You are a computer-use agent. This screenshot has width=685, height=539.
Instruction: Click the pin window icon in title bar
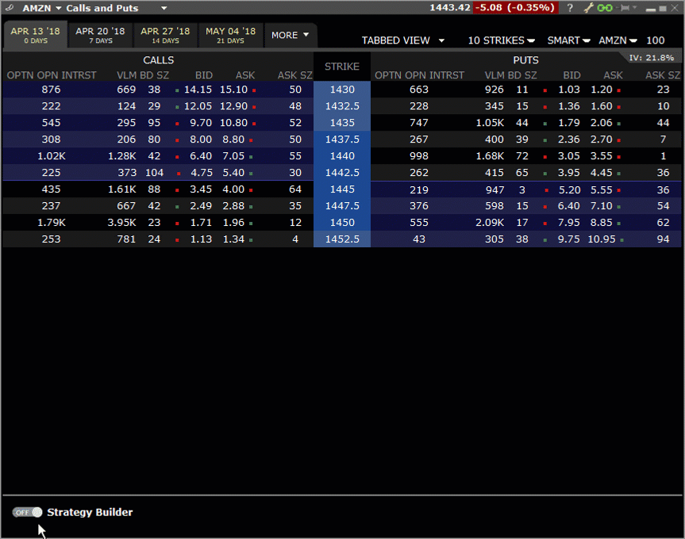point(626,8)
